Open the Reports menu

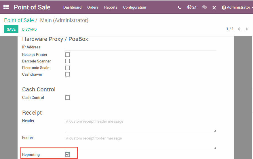coord(111,7)
